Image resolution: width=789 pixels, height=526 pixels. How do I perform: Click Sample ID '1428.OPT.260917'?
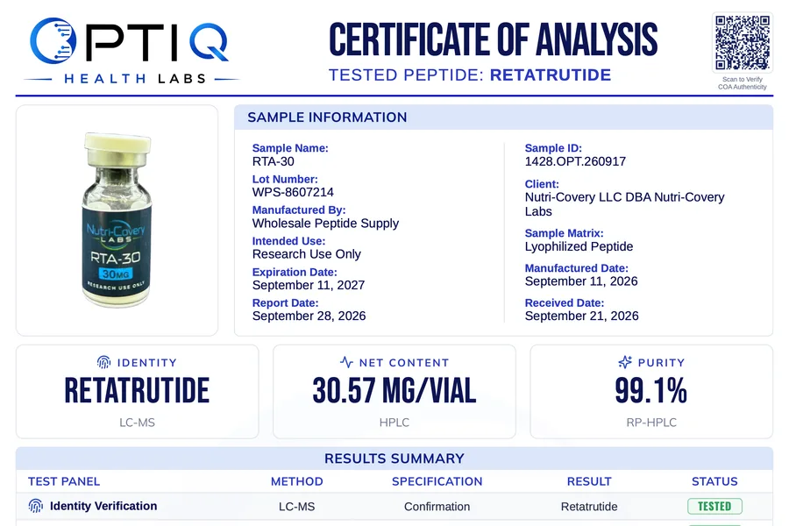575,161
